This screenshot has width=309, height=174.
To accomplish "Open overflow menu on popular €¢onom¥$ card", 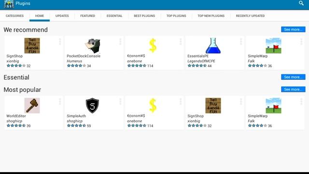I will click(181, 101).
